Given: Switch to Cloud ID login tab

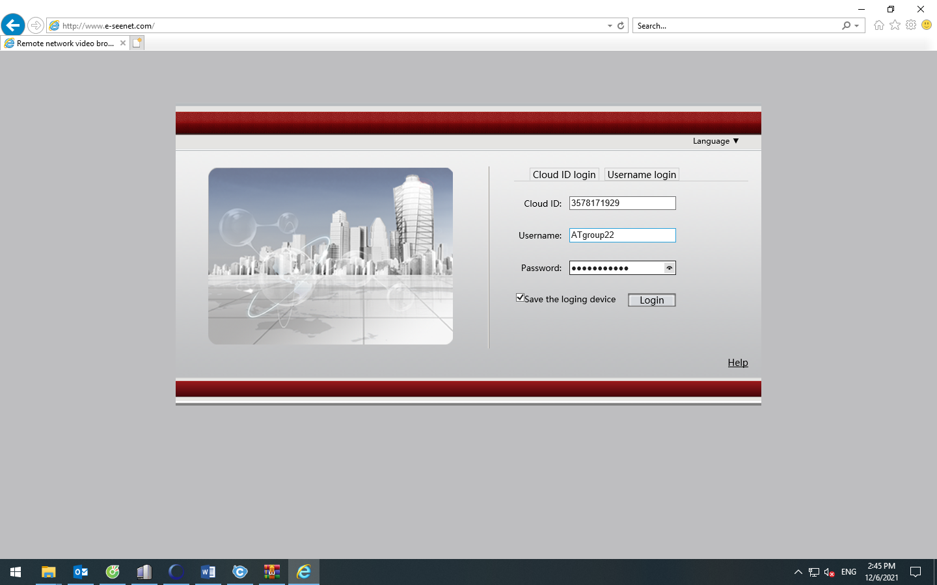Looking at the screenshot, I should point(564,174).
